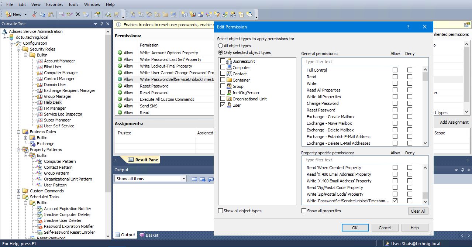Expand the Custom Commands tree node
The image size is (472, 247).
pyautogui.click(x=19, y=191)
